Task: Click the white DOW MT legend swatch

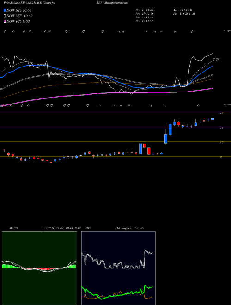Action: (5, 16)
